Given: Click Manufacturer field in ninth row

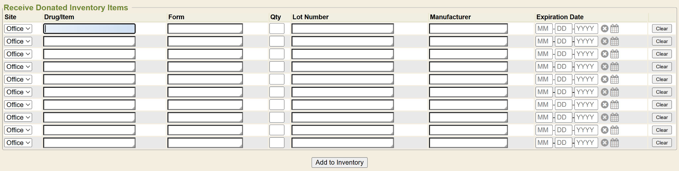Looking at the screenshot, I should coord(468,130).
